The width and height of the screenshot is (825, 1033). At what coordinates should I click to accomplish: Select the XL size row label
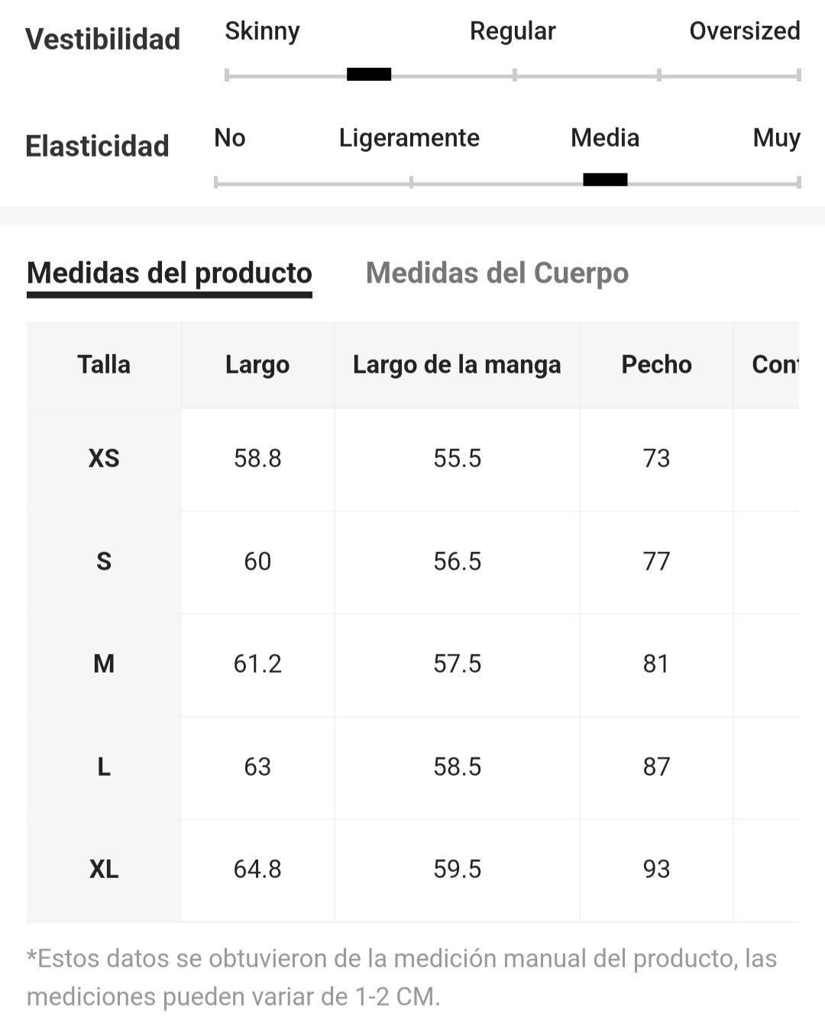tap(104, 869)
